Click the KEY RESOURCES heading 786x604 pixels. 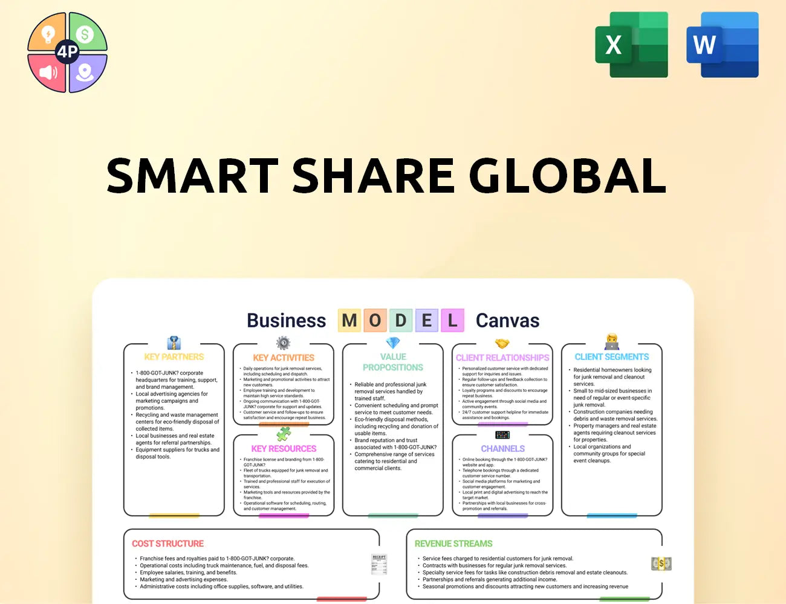pos(284,449)
